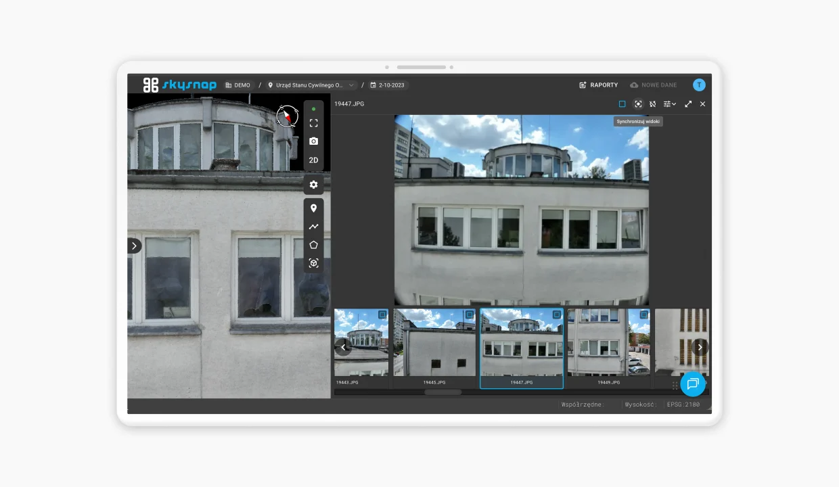839x487 pixels.
Task: Open the photo filter options dropdown
Action: [x=670, y=104]
